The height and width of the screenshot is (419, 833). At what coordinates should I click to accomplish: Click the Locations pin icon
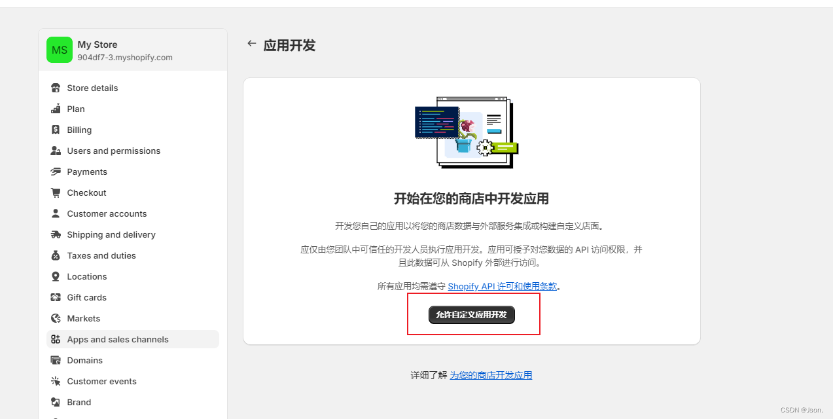point(56,276)
